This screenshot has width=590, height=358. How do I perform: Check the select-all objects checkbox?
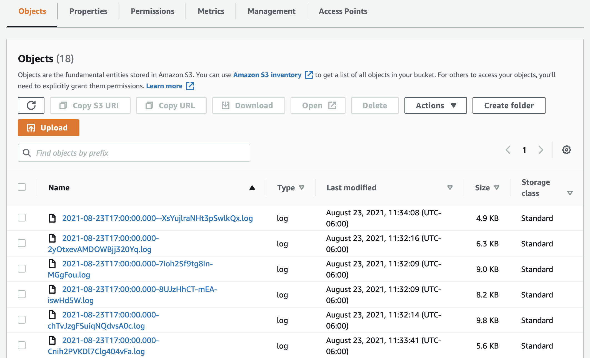coord(21,187)
